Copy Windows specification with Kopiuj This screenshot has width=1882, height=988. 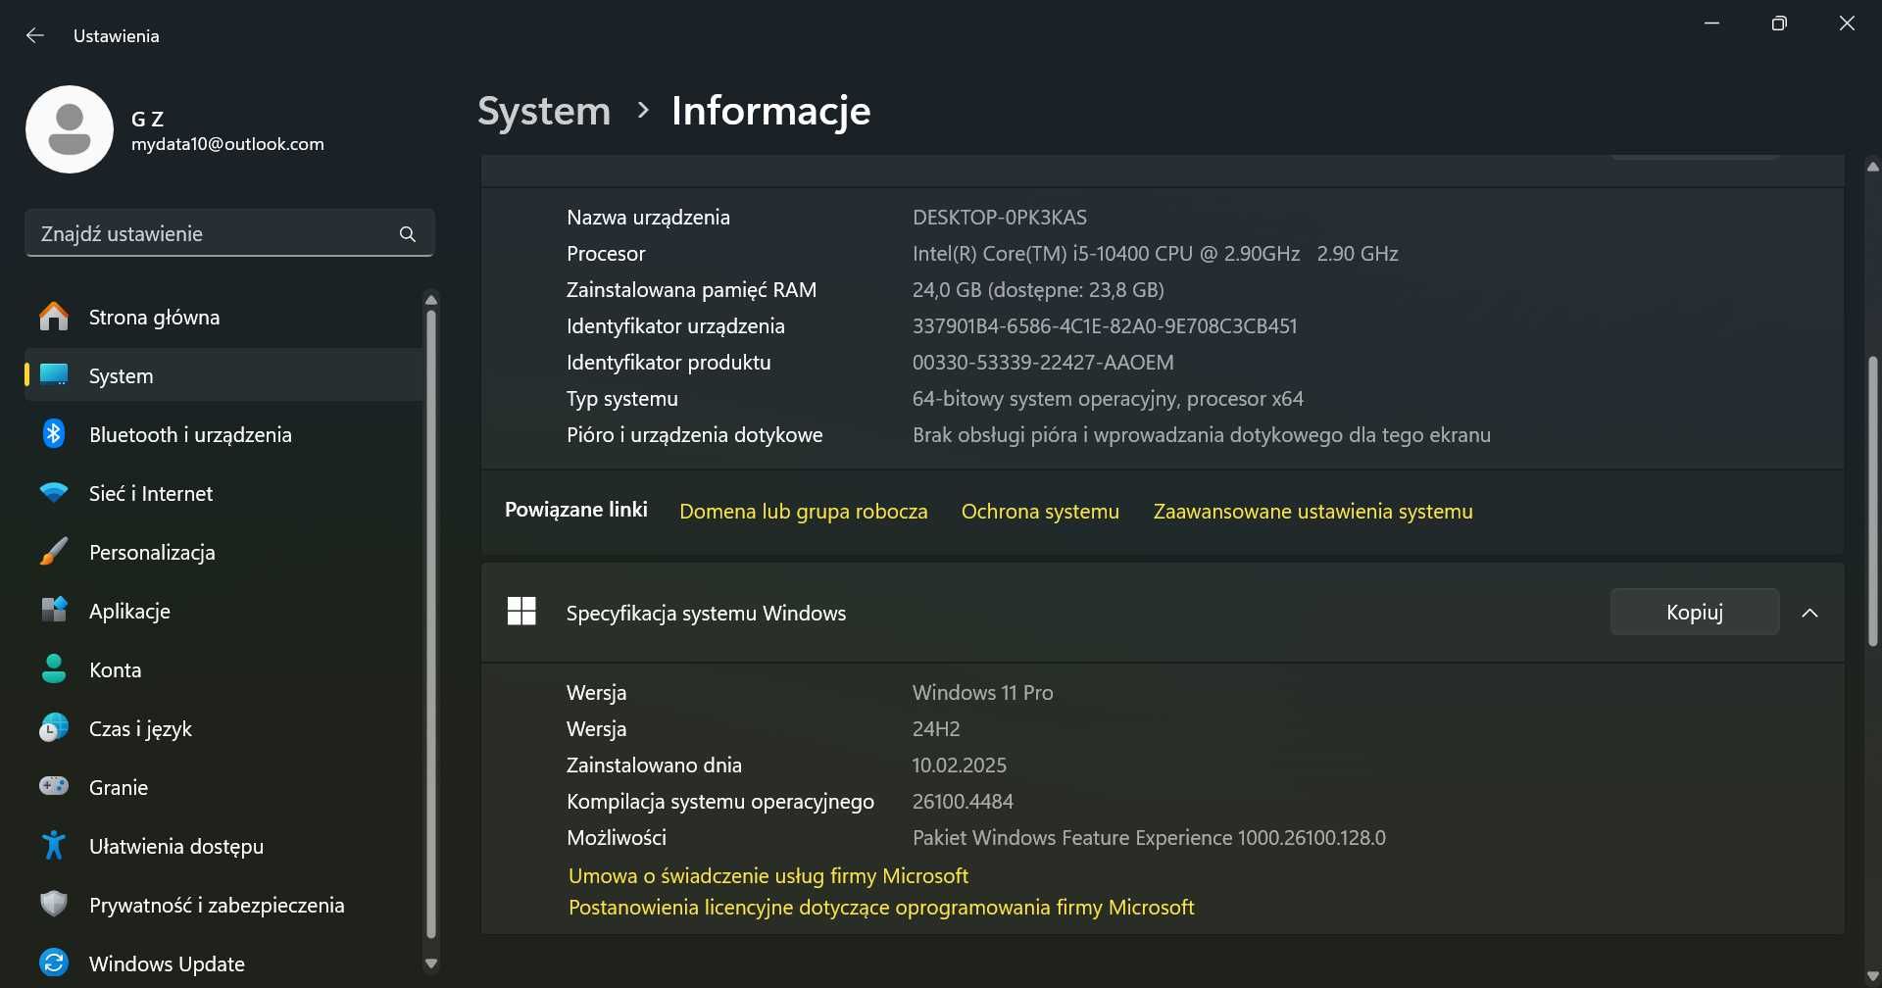click(x=1694, y=612)
